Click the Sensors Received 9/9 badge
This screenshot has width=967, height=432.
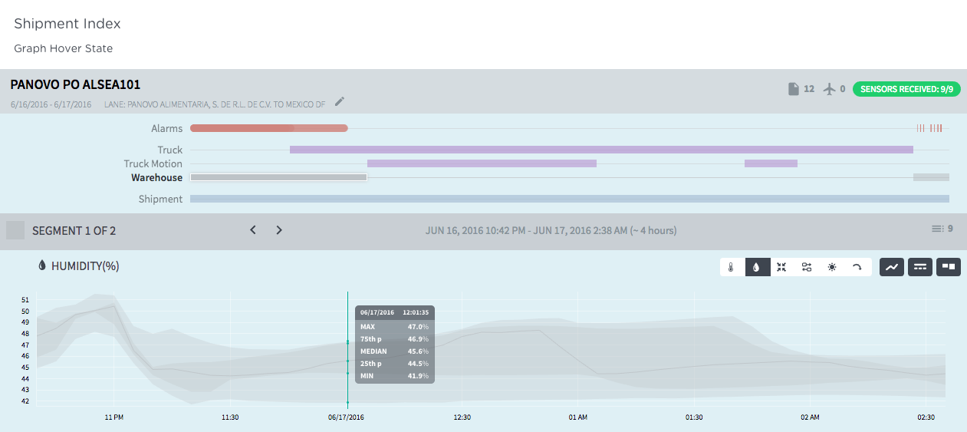click(906, 89)
